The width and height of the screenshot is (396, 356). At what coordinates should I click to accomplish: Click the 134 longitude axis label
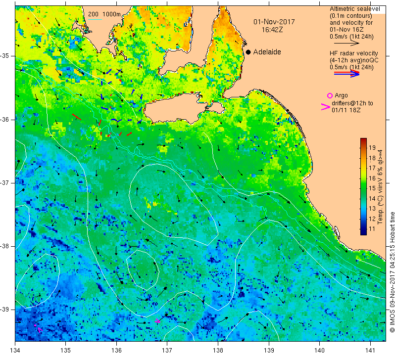point(15,351)
